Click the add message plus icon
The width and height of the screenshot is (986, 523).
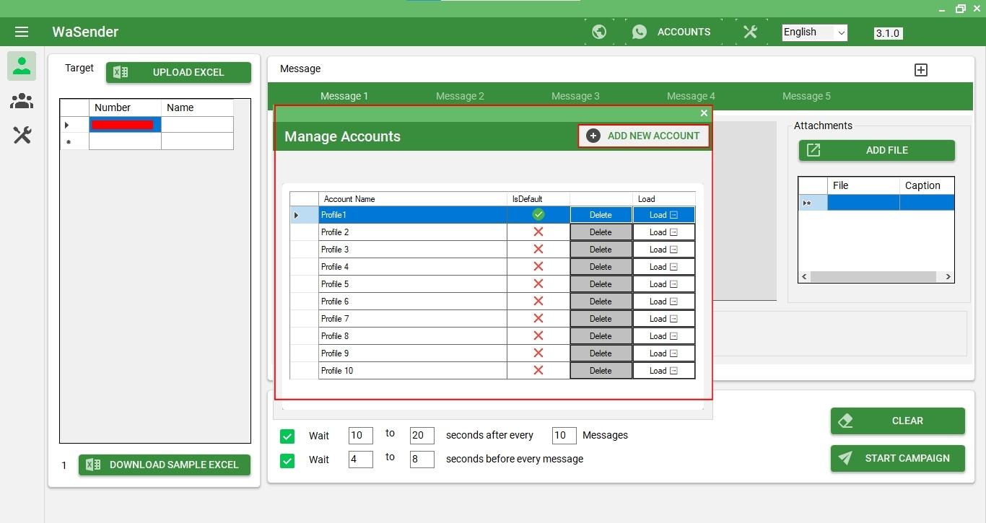(920, 70)
